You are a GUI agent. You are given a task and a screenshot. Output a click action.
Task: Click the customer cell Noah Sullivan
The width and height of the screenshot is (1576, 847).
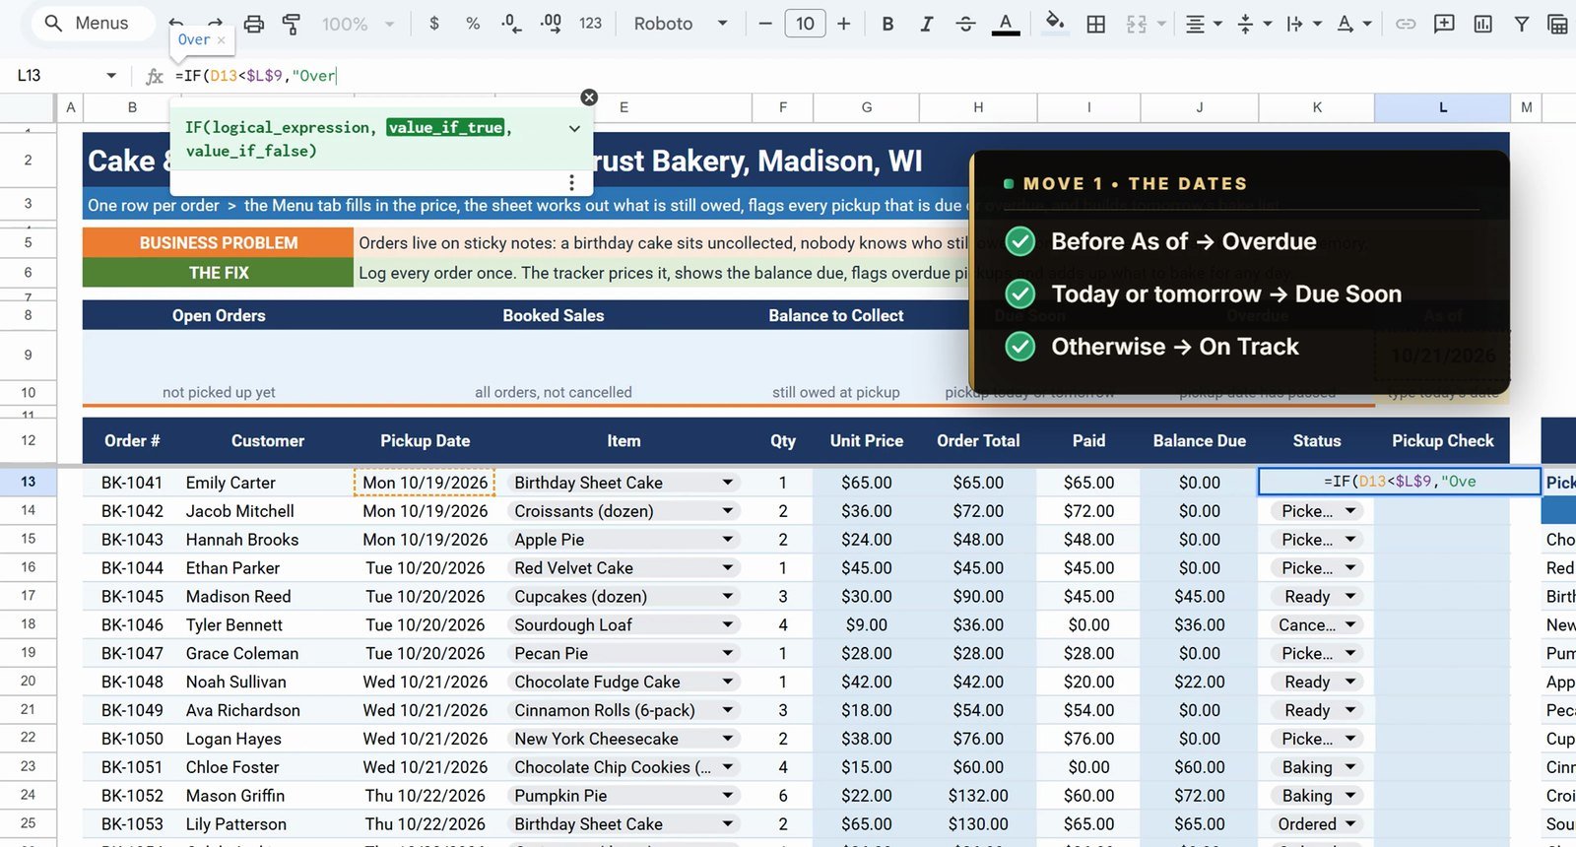click(x=236, y=682)
